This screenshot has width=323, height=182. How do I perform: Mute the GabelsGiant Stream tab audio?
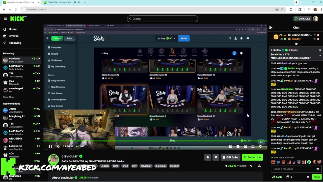click(x=75, y=2)
